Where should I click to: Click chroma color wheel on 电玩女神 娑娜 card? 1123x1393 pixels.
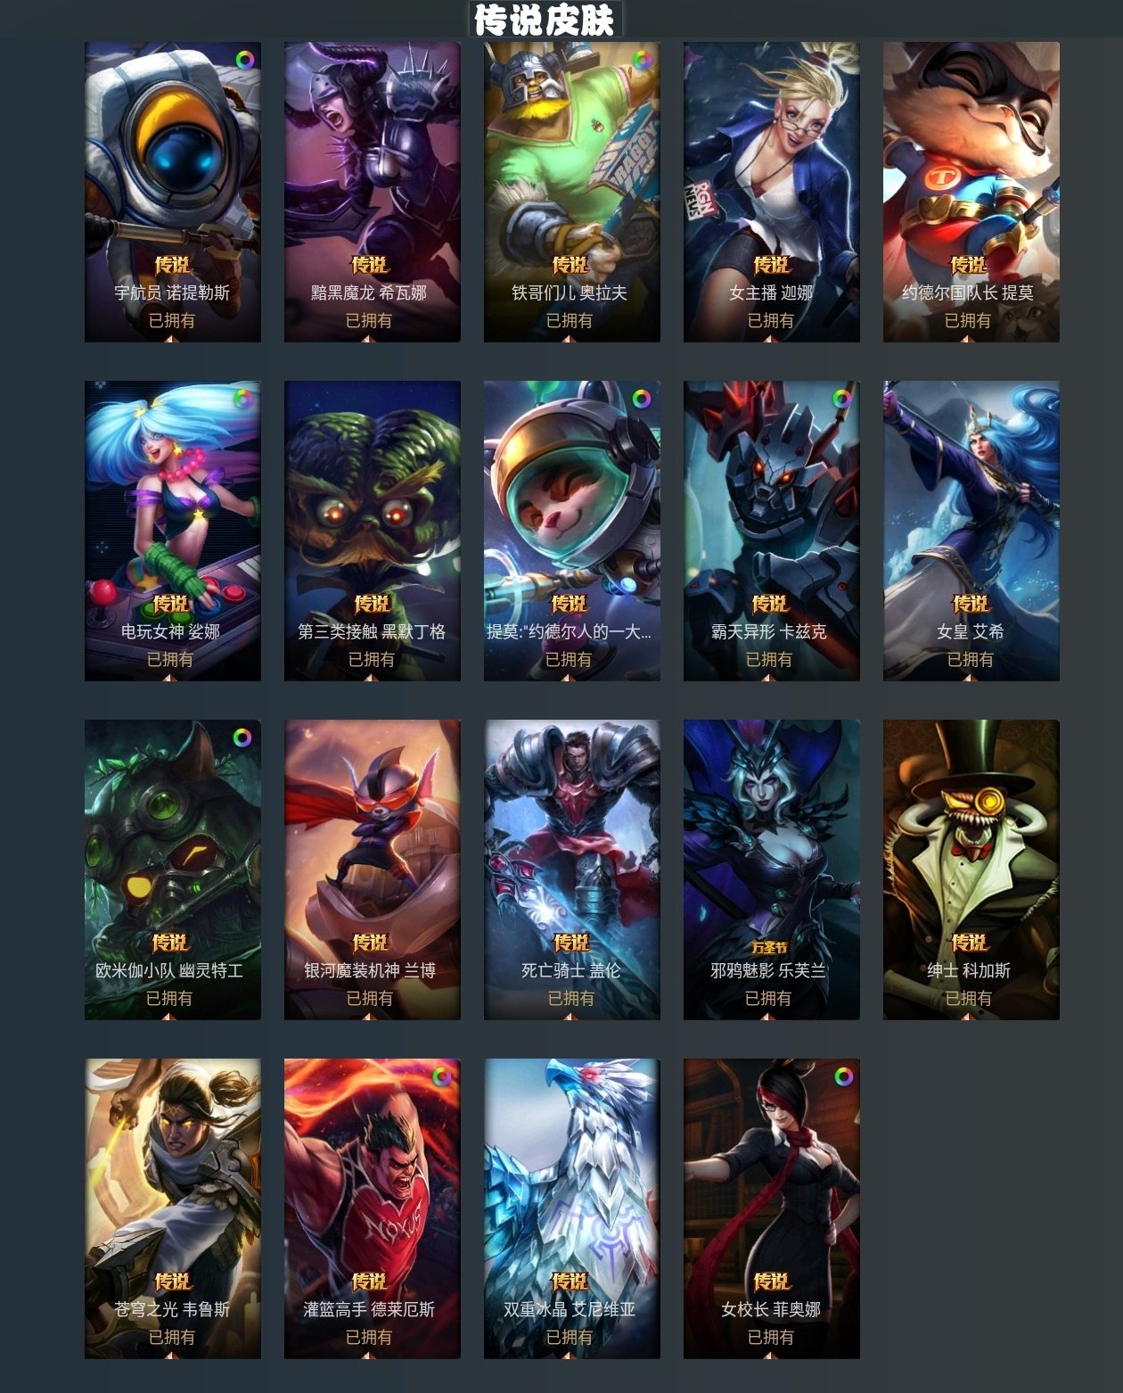tap(242, 399)
